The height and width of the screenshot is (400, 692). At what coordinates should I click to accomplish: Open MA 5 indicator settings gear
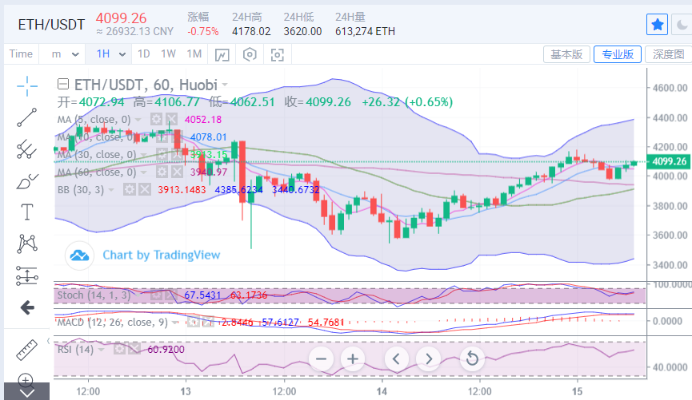click(x=156, y=119)
